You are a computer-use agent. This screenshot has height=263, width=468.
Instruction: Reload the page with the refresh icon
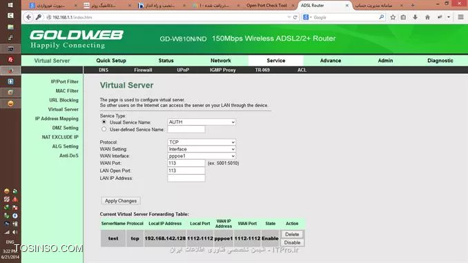point(295,17)
